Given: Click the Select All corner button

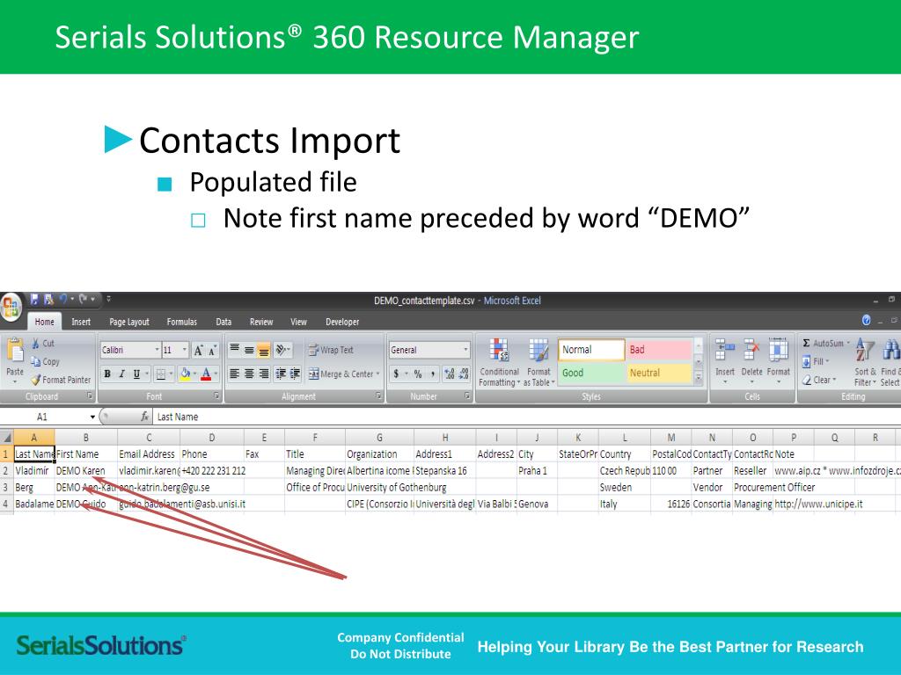Looking at the screenshot, I should tap(6, 438).
